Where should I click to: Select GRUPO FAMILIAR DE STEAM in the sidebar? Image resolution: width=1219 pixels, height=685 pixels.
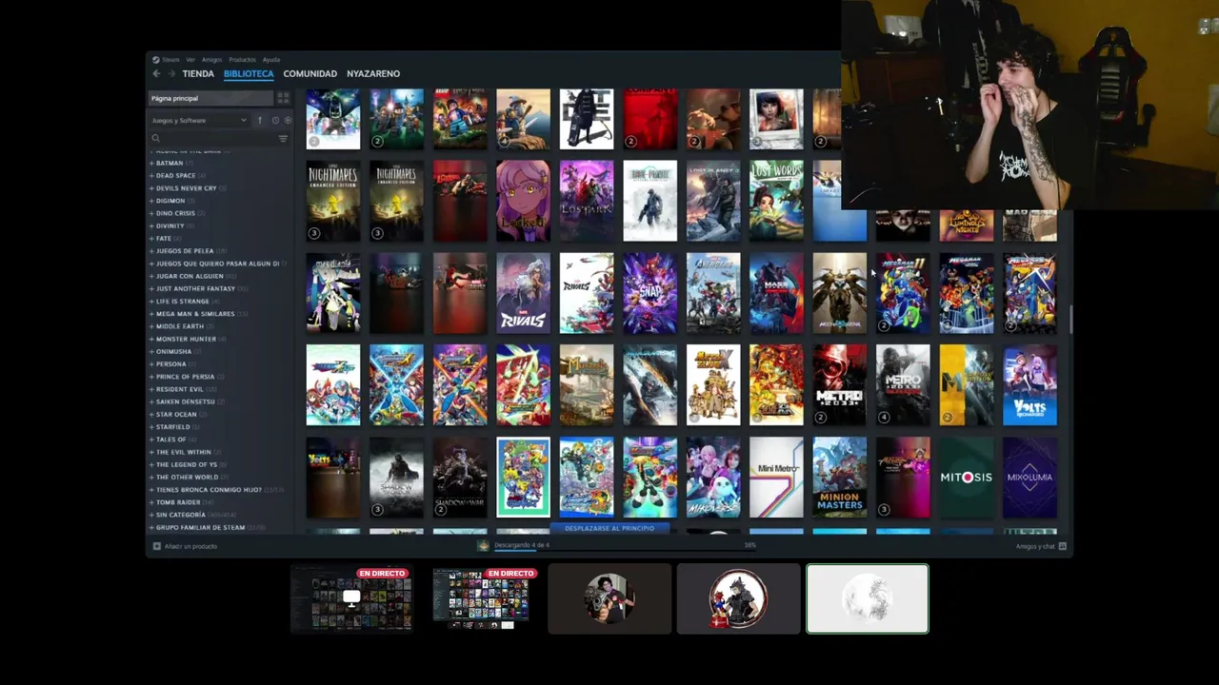point(200,527)
